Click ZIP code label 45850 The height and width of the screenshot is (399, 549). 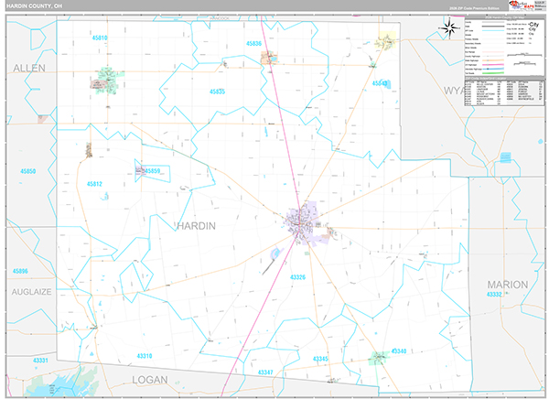pyautogui.click(x=28, y=171)
